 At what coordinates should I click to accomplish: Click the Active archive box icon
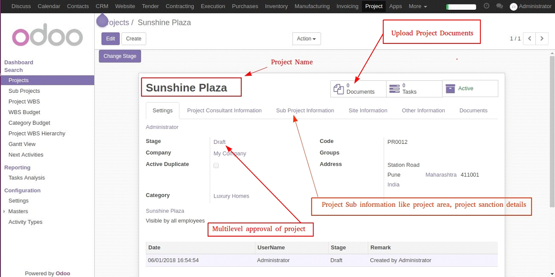pyautogui.click(x=450, y=88)
